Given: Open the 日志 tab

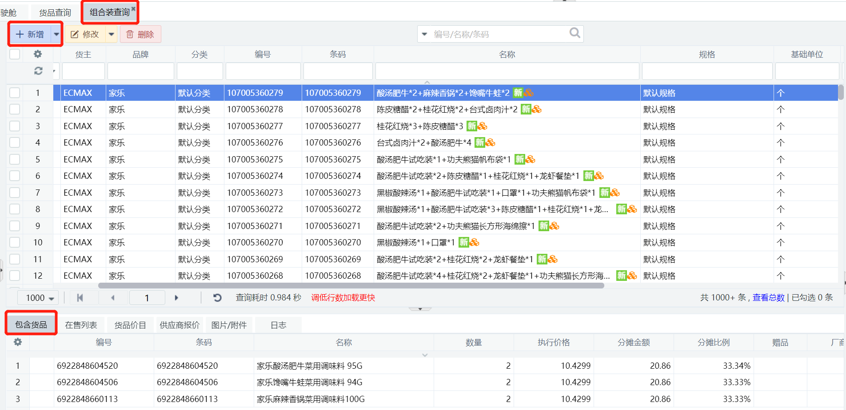Looking at the screenshot, I should 279,325.
